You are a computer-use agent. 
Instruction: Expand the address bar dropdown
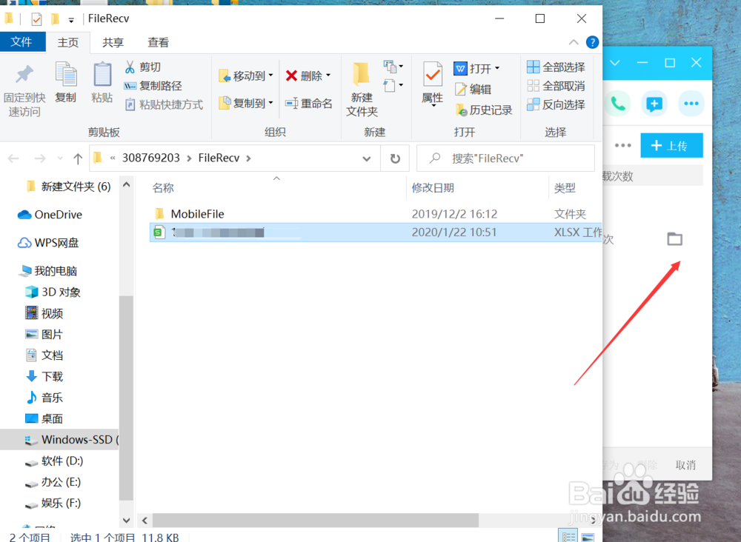367,158
